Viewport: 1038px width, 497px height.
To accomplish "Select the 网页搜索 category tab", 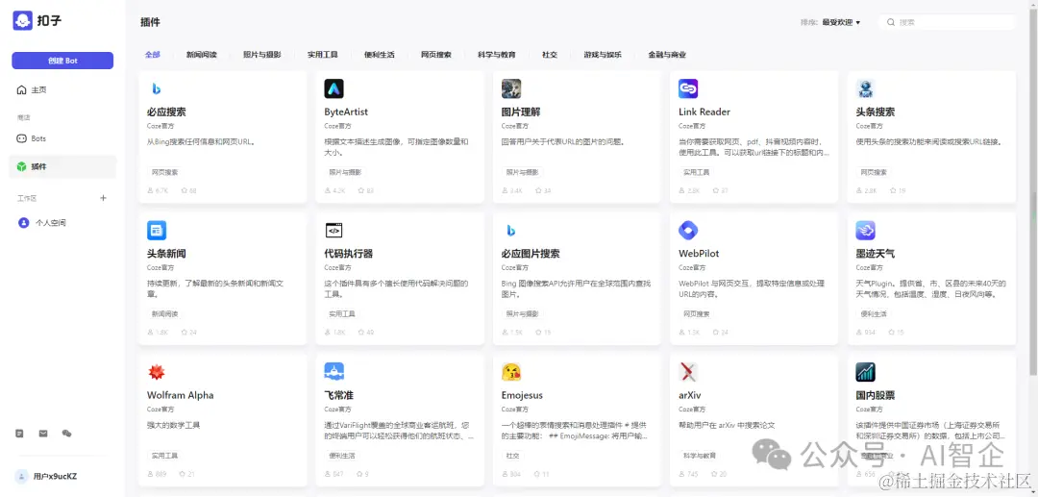I will pyautogui.click(x=436, y=55).
